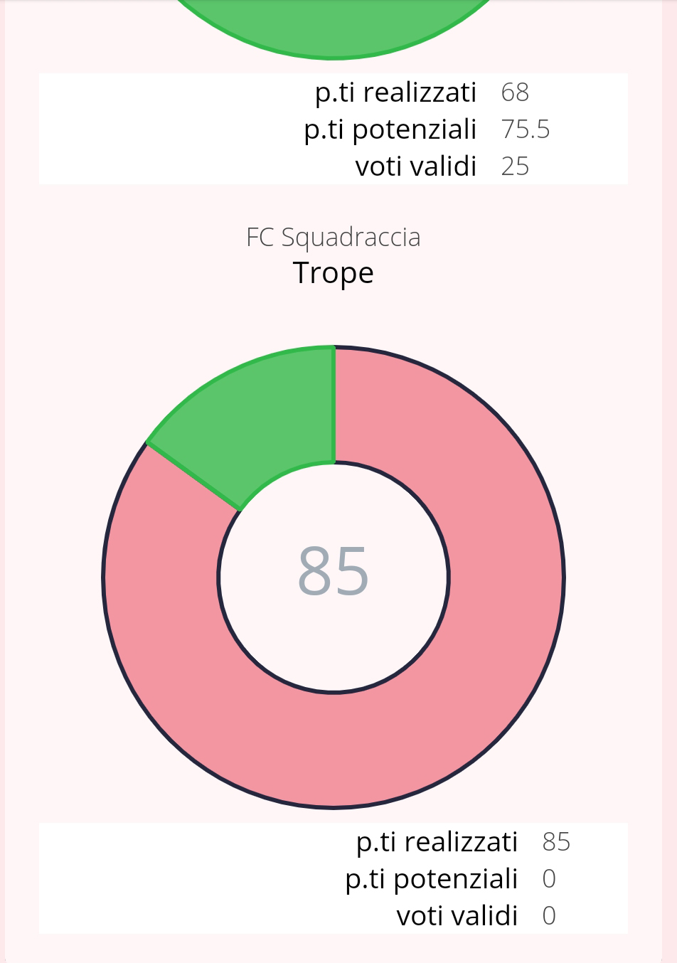Click 'voti validi' label below Trope's chart
Screen dimensions: 677x963
pyautogui.click(x=457, y=916)
